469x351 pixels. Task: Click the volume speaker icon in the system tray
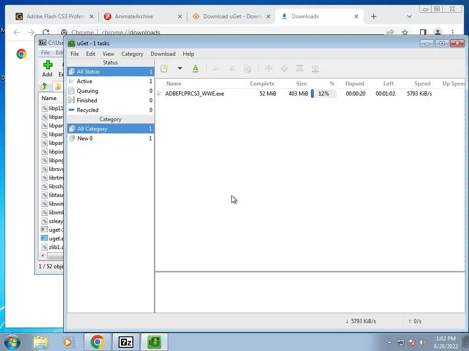point(422,342)
